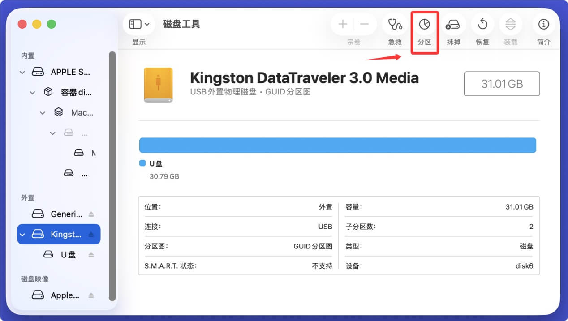The height and width of the screenshot is (321, 568).
Task: Click the 抹掉 (Erase) toolbar icon
Action: click(453, 25)
